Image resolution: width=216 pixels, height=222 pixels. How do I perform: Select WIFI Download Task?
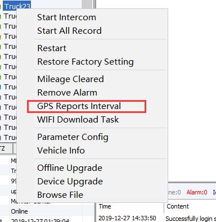78,120
